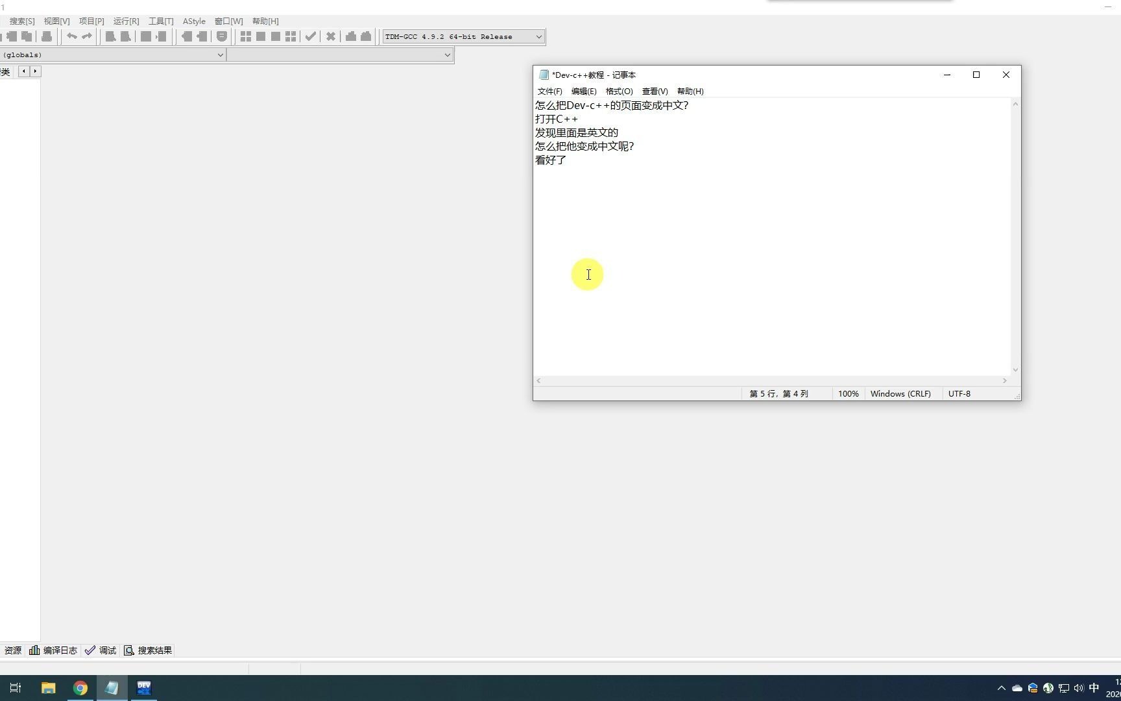The height and width of the screenshot is (701, 1121).
Task: Open the TDM-GCC compiler selection dropdown
Action: pos(463,36)
